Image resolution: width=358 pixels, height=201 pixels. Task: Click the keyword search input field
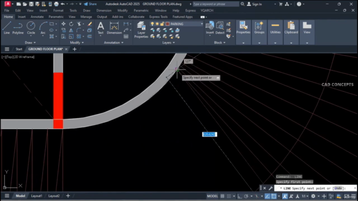click(x=216, y=4)
